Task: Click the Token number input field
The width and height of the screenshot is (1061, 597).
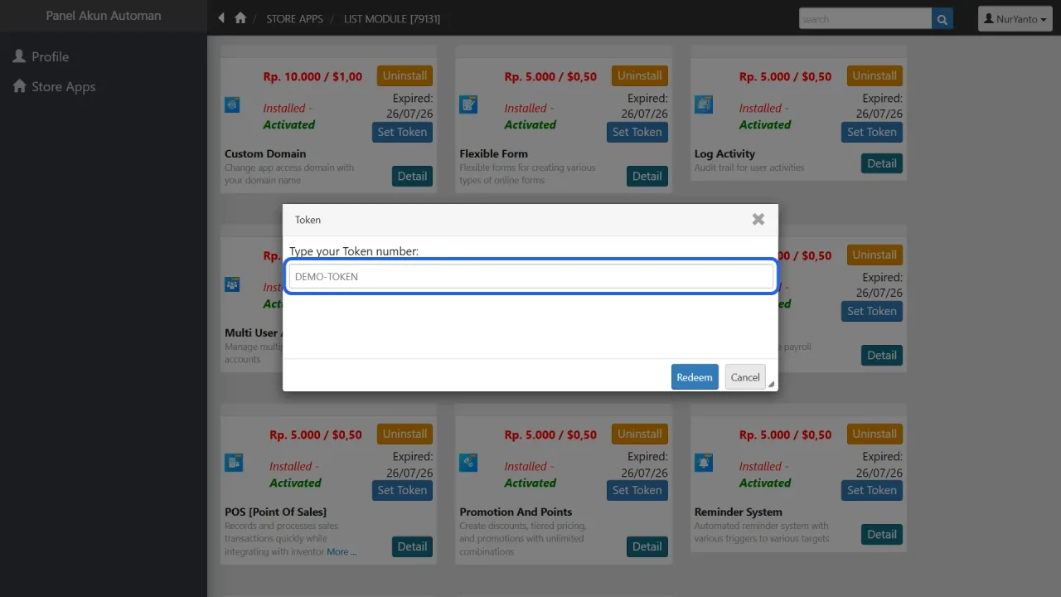Action: pyautogui.click(x=530, y=276)
